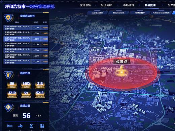The width and height of the screenshot is (175, 131).
Task: Click the 时间 column header
Action: click(36, 23)
